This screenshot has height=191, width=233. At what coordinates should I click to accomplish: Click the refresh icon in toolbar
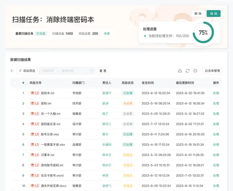(x=187, y=71)
